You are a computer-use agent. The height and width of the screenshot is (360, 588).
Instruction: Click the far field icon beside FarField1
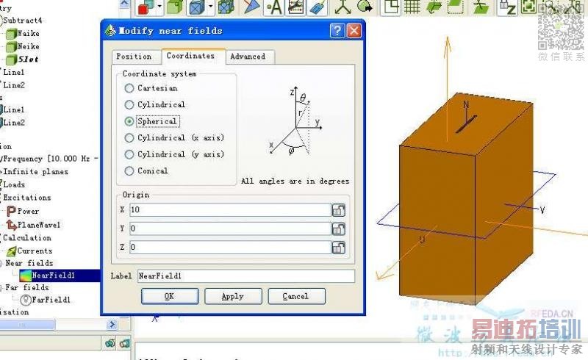pos(26,300)
